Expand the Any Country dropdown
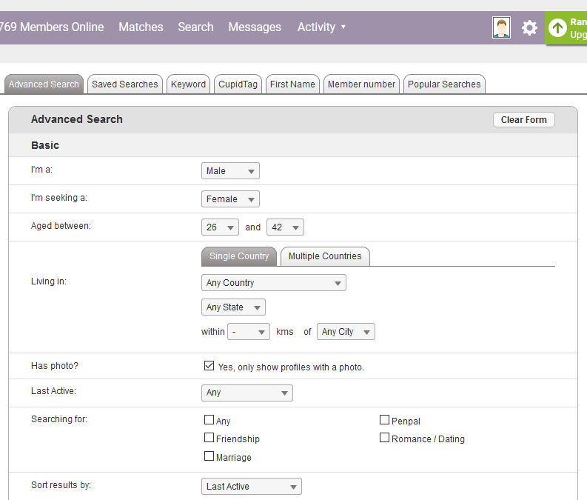The width and height of the screenshot is (587, 500). coord(273,283)
